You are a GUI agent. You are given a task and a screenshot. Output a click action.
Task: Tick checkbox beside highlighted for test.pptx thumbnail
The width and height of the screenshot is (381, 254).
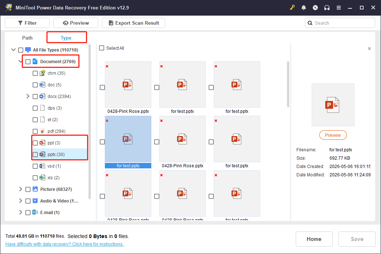pyautogui.click(x=102, y=142)
